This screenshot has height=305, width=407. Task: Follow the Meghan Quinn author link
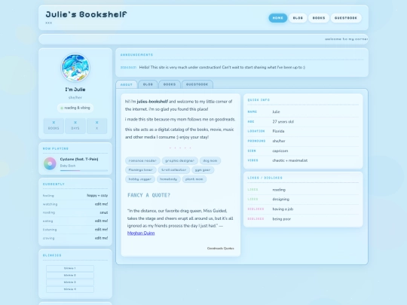[141, 233]
